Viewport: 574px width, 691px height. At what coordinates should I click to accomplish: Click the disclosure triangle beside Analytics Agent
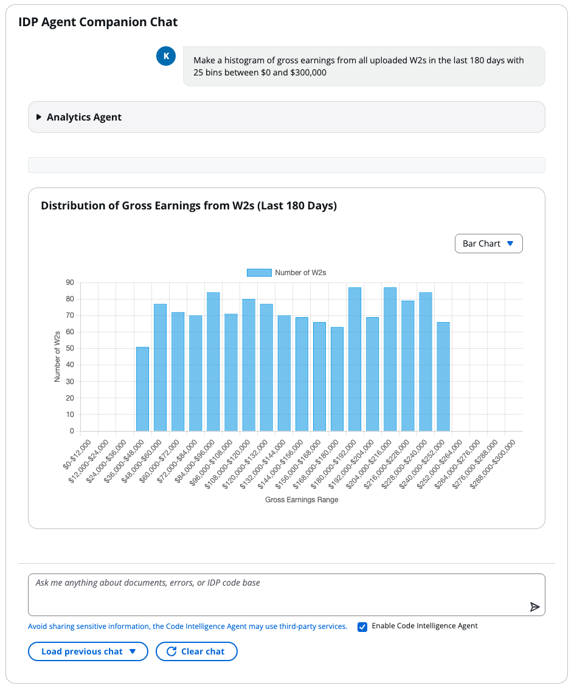point(39,116)
